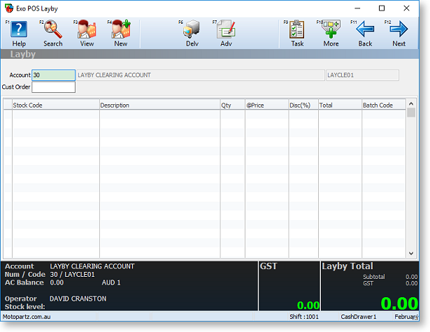This screenshot has width=430, height=332.
Task: Go Back with the left arrow
Action: [x=365, y=33]
